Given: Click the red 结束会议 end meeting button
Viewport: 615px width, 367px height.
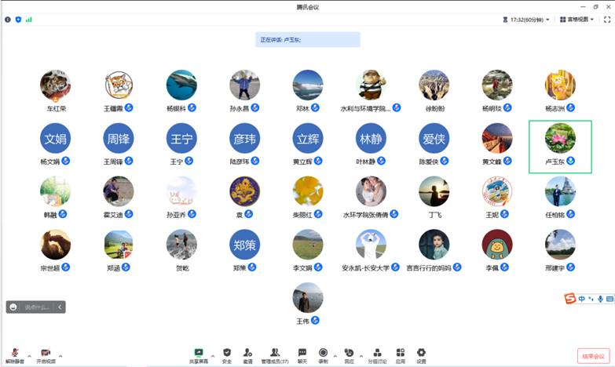Looking at the screenshot, I should (593, 355).
